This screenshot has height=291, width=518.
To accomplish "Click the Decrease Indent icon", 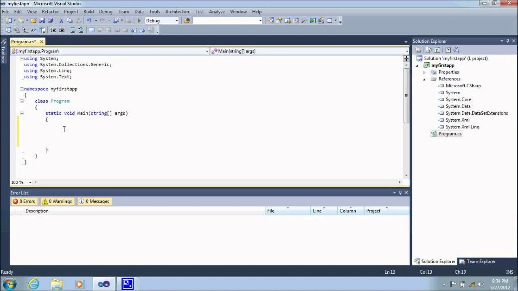I will coord(53,30).
